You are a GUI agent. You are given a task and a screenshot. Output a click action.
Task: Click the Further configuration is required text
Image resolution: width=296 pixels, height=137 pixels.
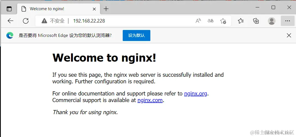tap(115, 81)
